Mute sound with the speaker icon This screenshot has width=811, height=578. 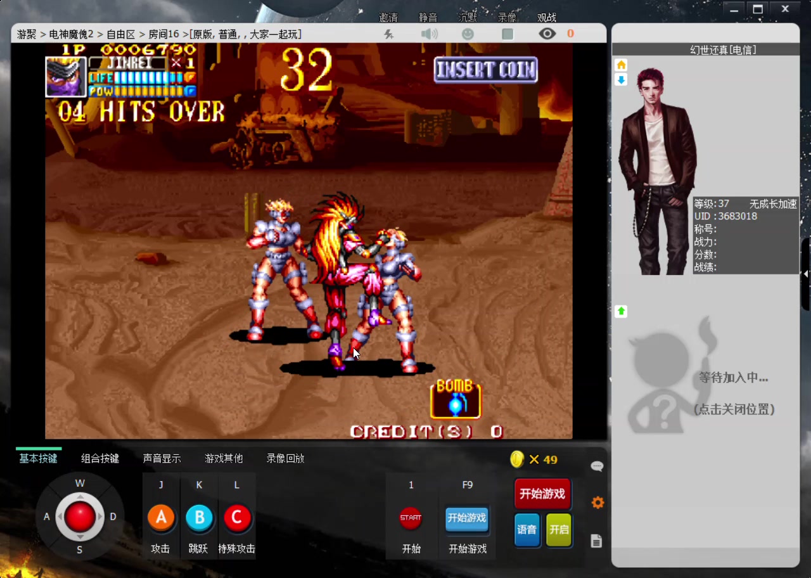coord(429,34)
